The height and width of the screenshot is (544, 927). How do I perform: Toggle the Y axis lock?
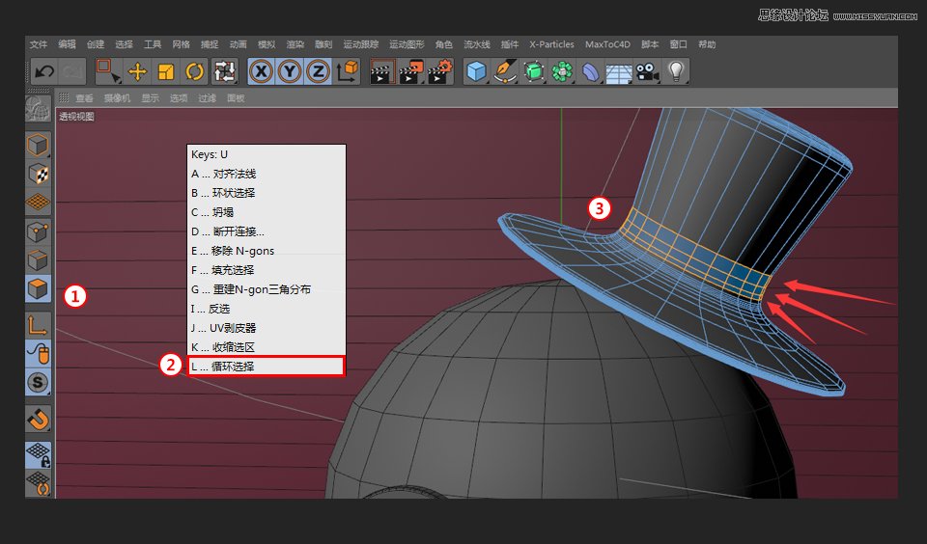point(289,71)
